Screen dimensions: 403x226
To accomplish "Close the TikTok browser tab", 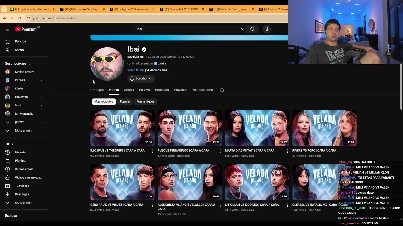I will (104, 9).
